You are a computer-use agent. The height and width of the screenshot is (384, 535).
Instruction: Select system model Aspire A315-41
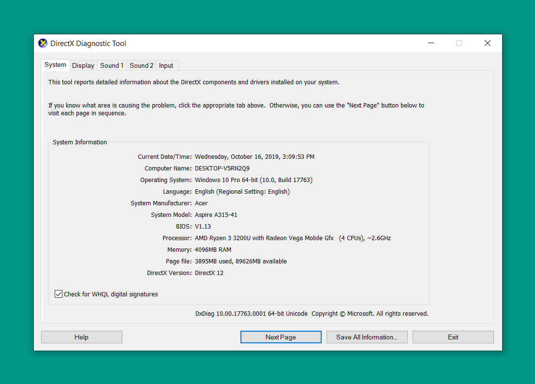click(x=216, y=215)
